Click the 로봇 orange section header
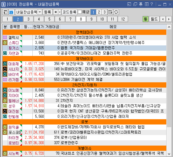 point(84,122)
